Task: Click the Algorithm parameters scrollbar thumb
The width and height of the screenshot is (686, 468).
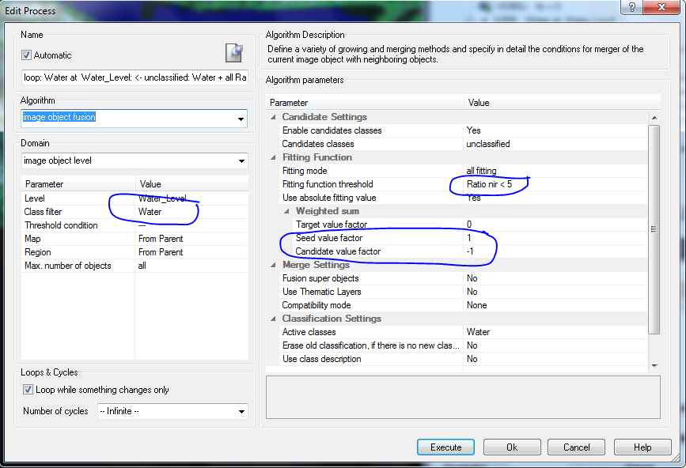Action: 654,229
